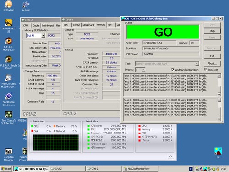Click the CPU core 2448.000 MHz reading
This screenshot has width=229, height=172.
(x=118, y=126)
